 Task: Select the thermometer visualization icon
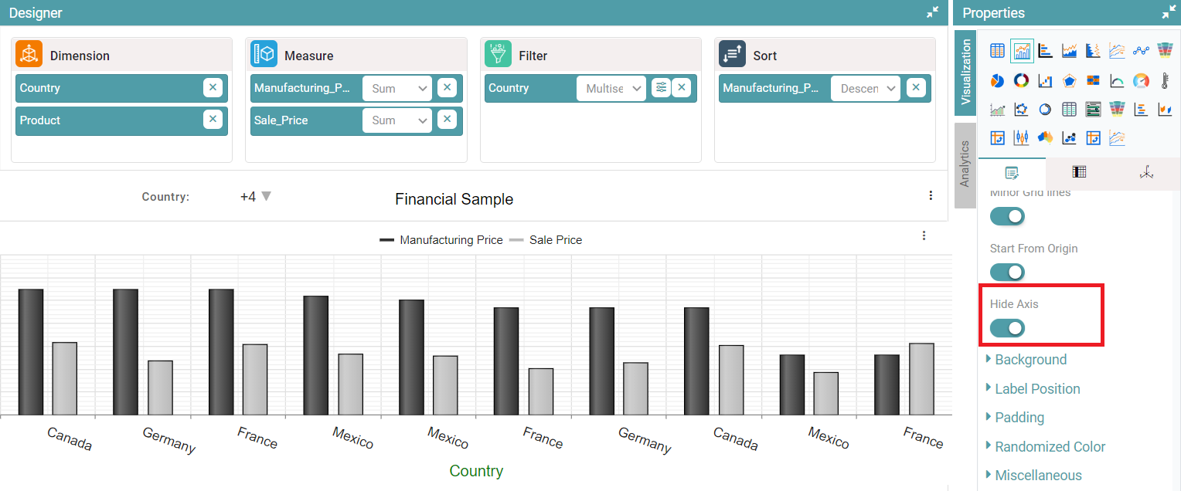pos(1165,80)
